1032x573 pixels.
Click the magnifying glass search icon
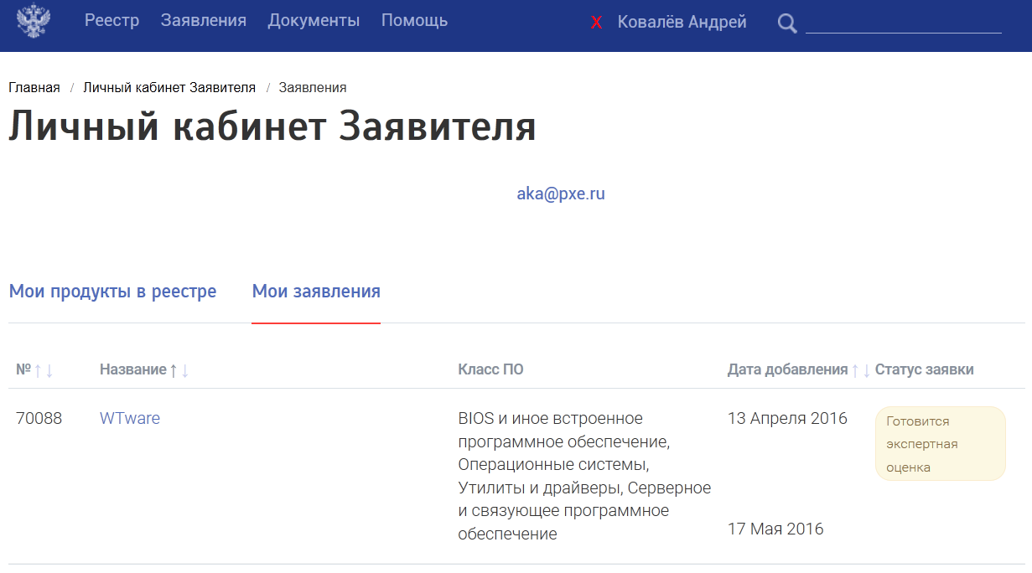click(x=786, y=23)
